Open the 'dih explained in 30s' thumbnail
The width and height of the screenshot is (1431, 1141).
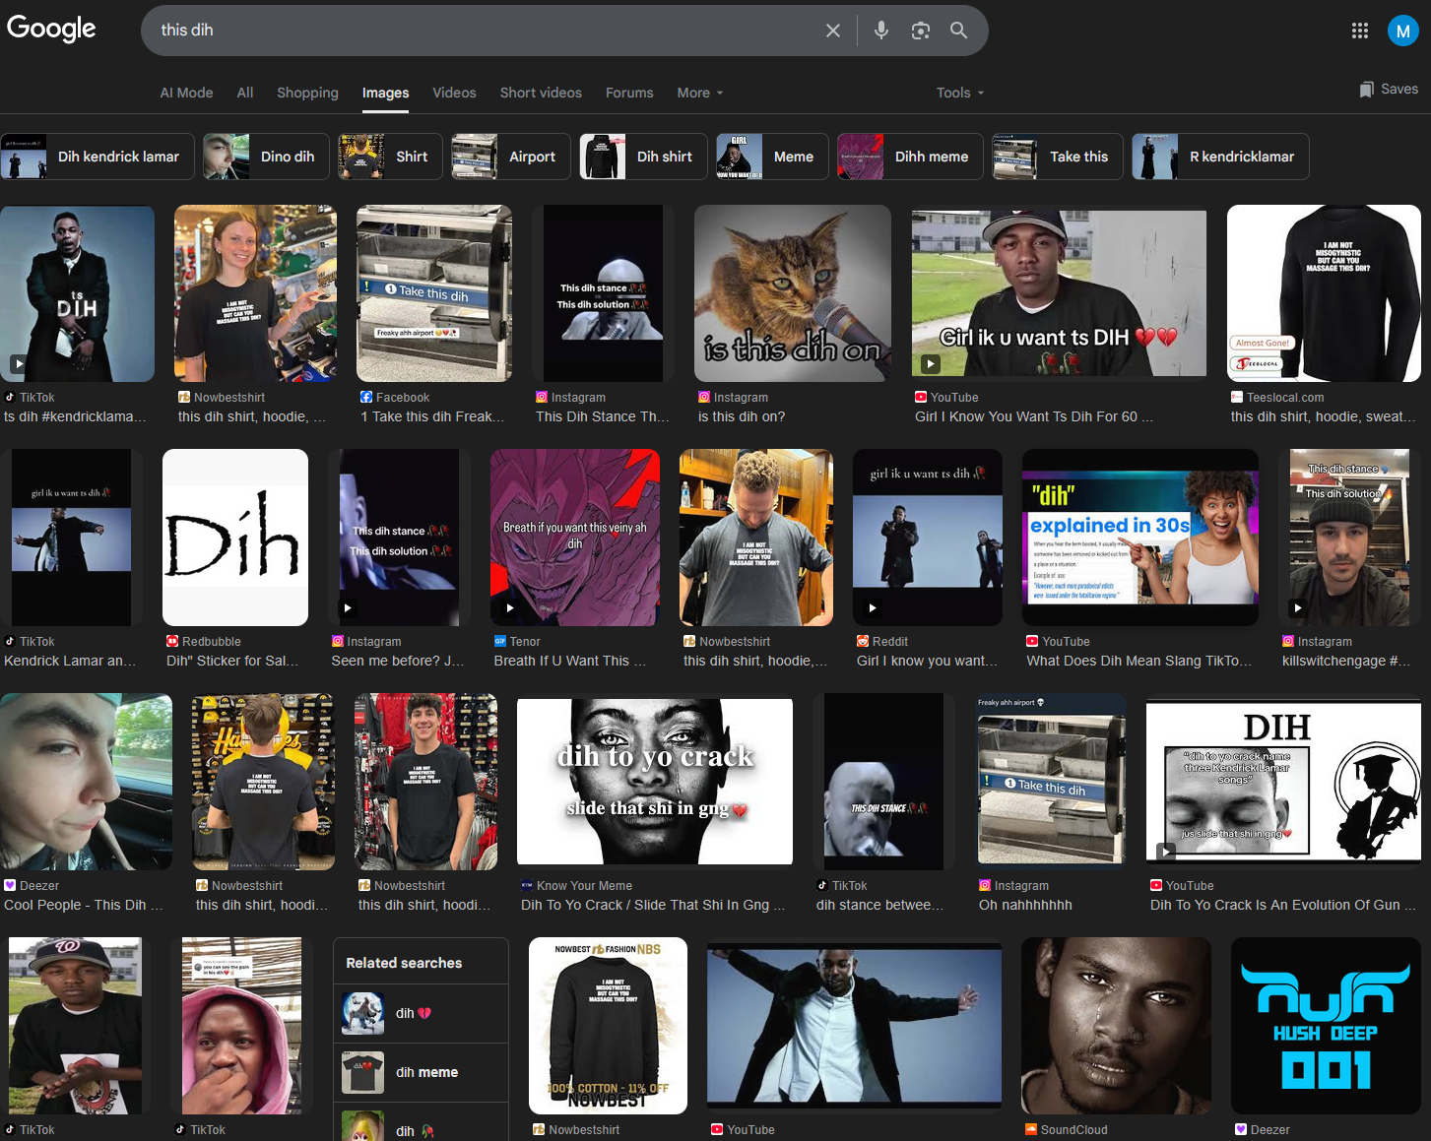pos(1140,538)
